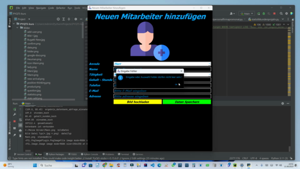Open the user account dropdown icon
This screenshot has height=169, width=300.
232,14
